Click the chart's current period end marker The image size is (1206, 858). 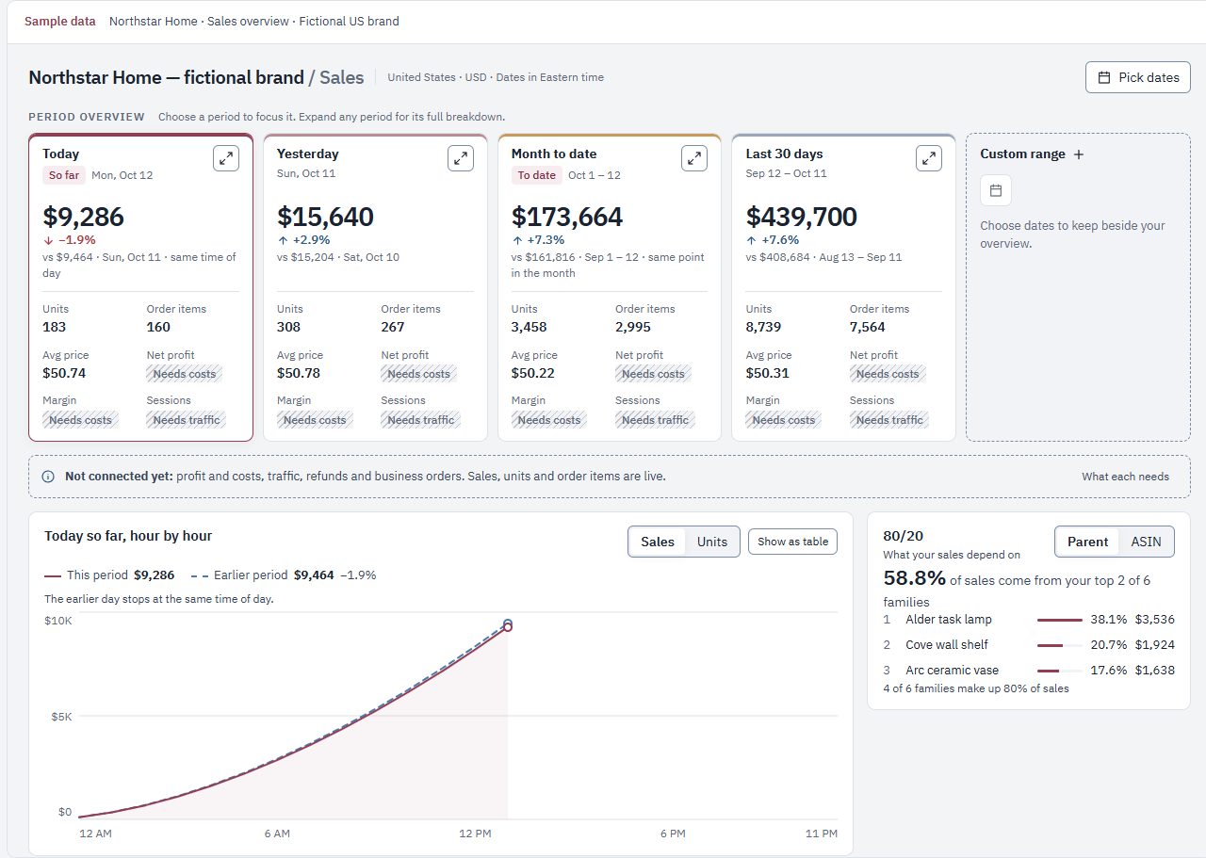pos(508,627)
